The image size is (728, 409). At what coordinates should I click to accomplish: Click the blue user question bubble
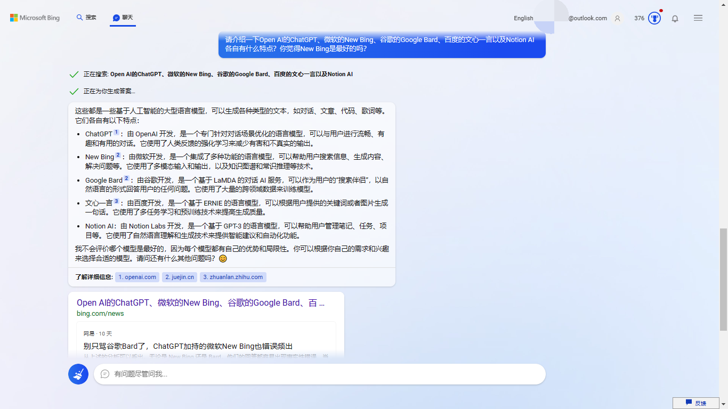coord(382,44)
